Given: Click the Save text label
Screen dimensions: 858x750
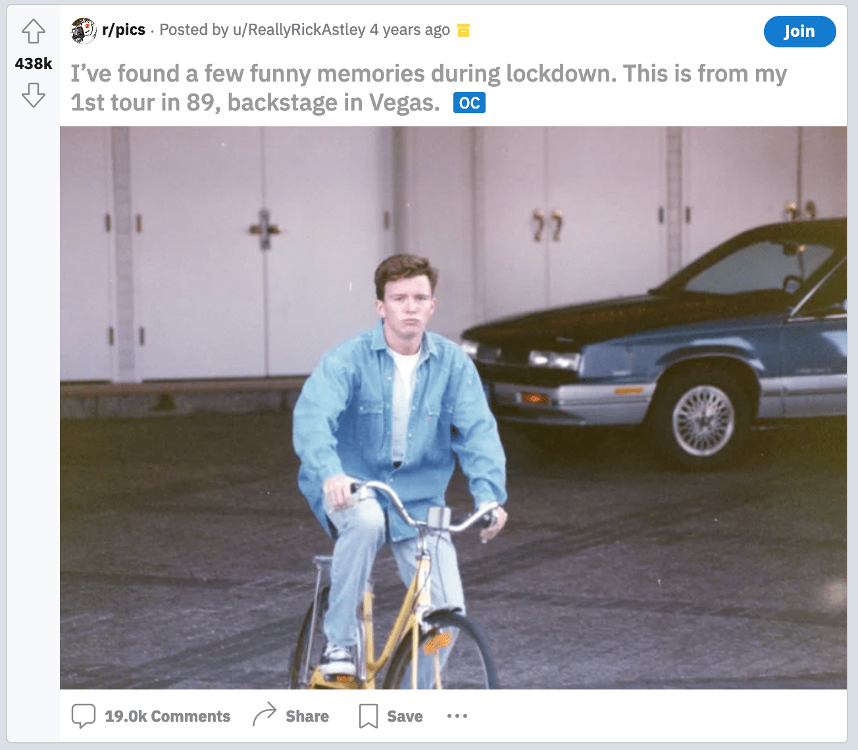Looking at the screenshot, I should point(405,716).
